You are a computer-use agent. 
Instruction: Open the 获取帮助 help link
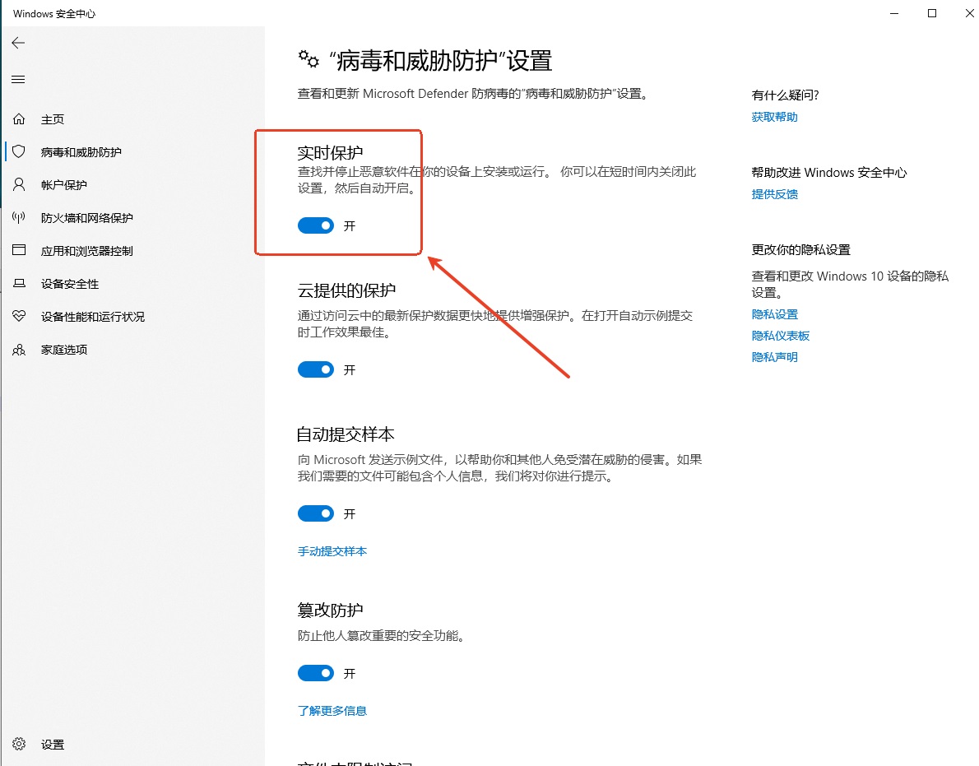774,117
